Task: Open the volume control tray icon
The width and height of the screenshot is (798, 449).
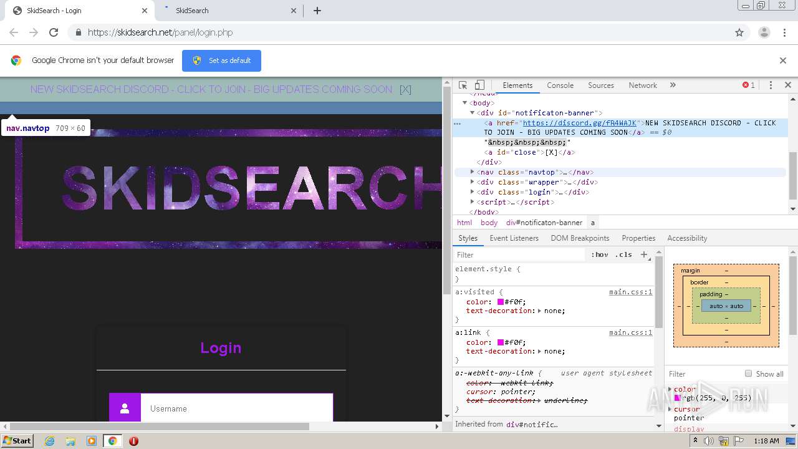Action: 709,441
